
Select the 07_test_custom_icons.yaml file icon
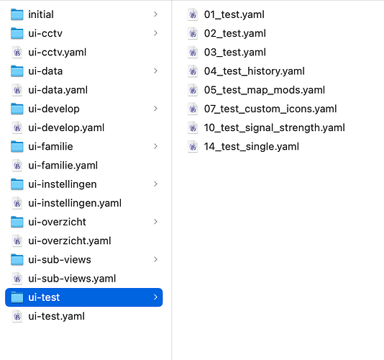click(193, 109)
